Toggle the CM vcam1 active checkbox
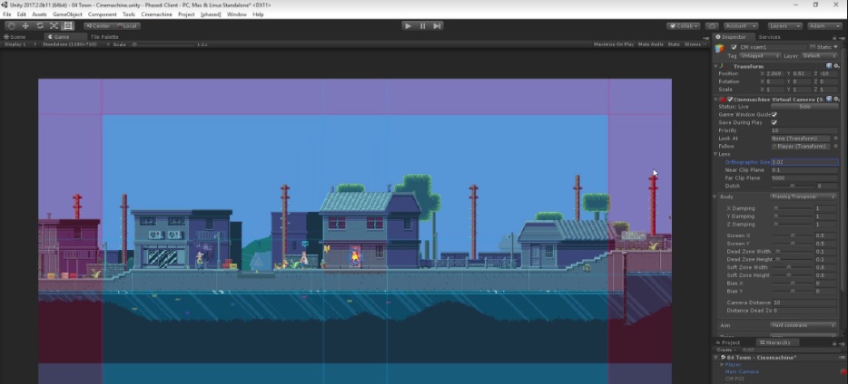The image size is (848, 384). tap(734, 47)
